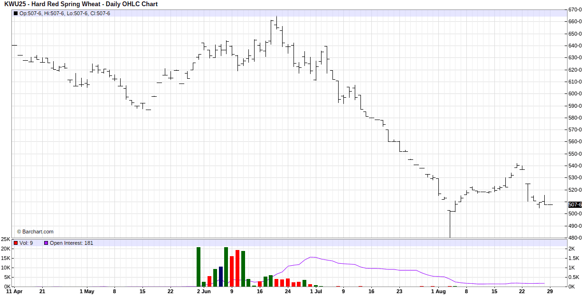The width and height of the screenshot is (587, 306).
Task: Click the highest price bar near 665
Action: point(276,23)
